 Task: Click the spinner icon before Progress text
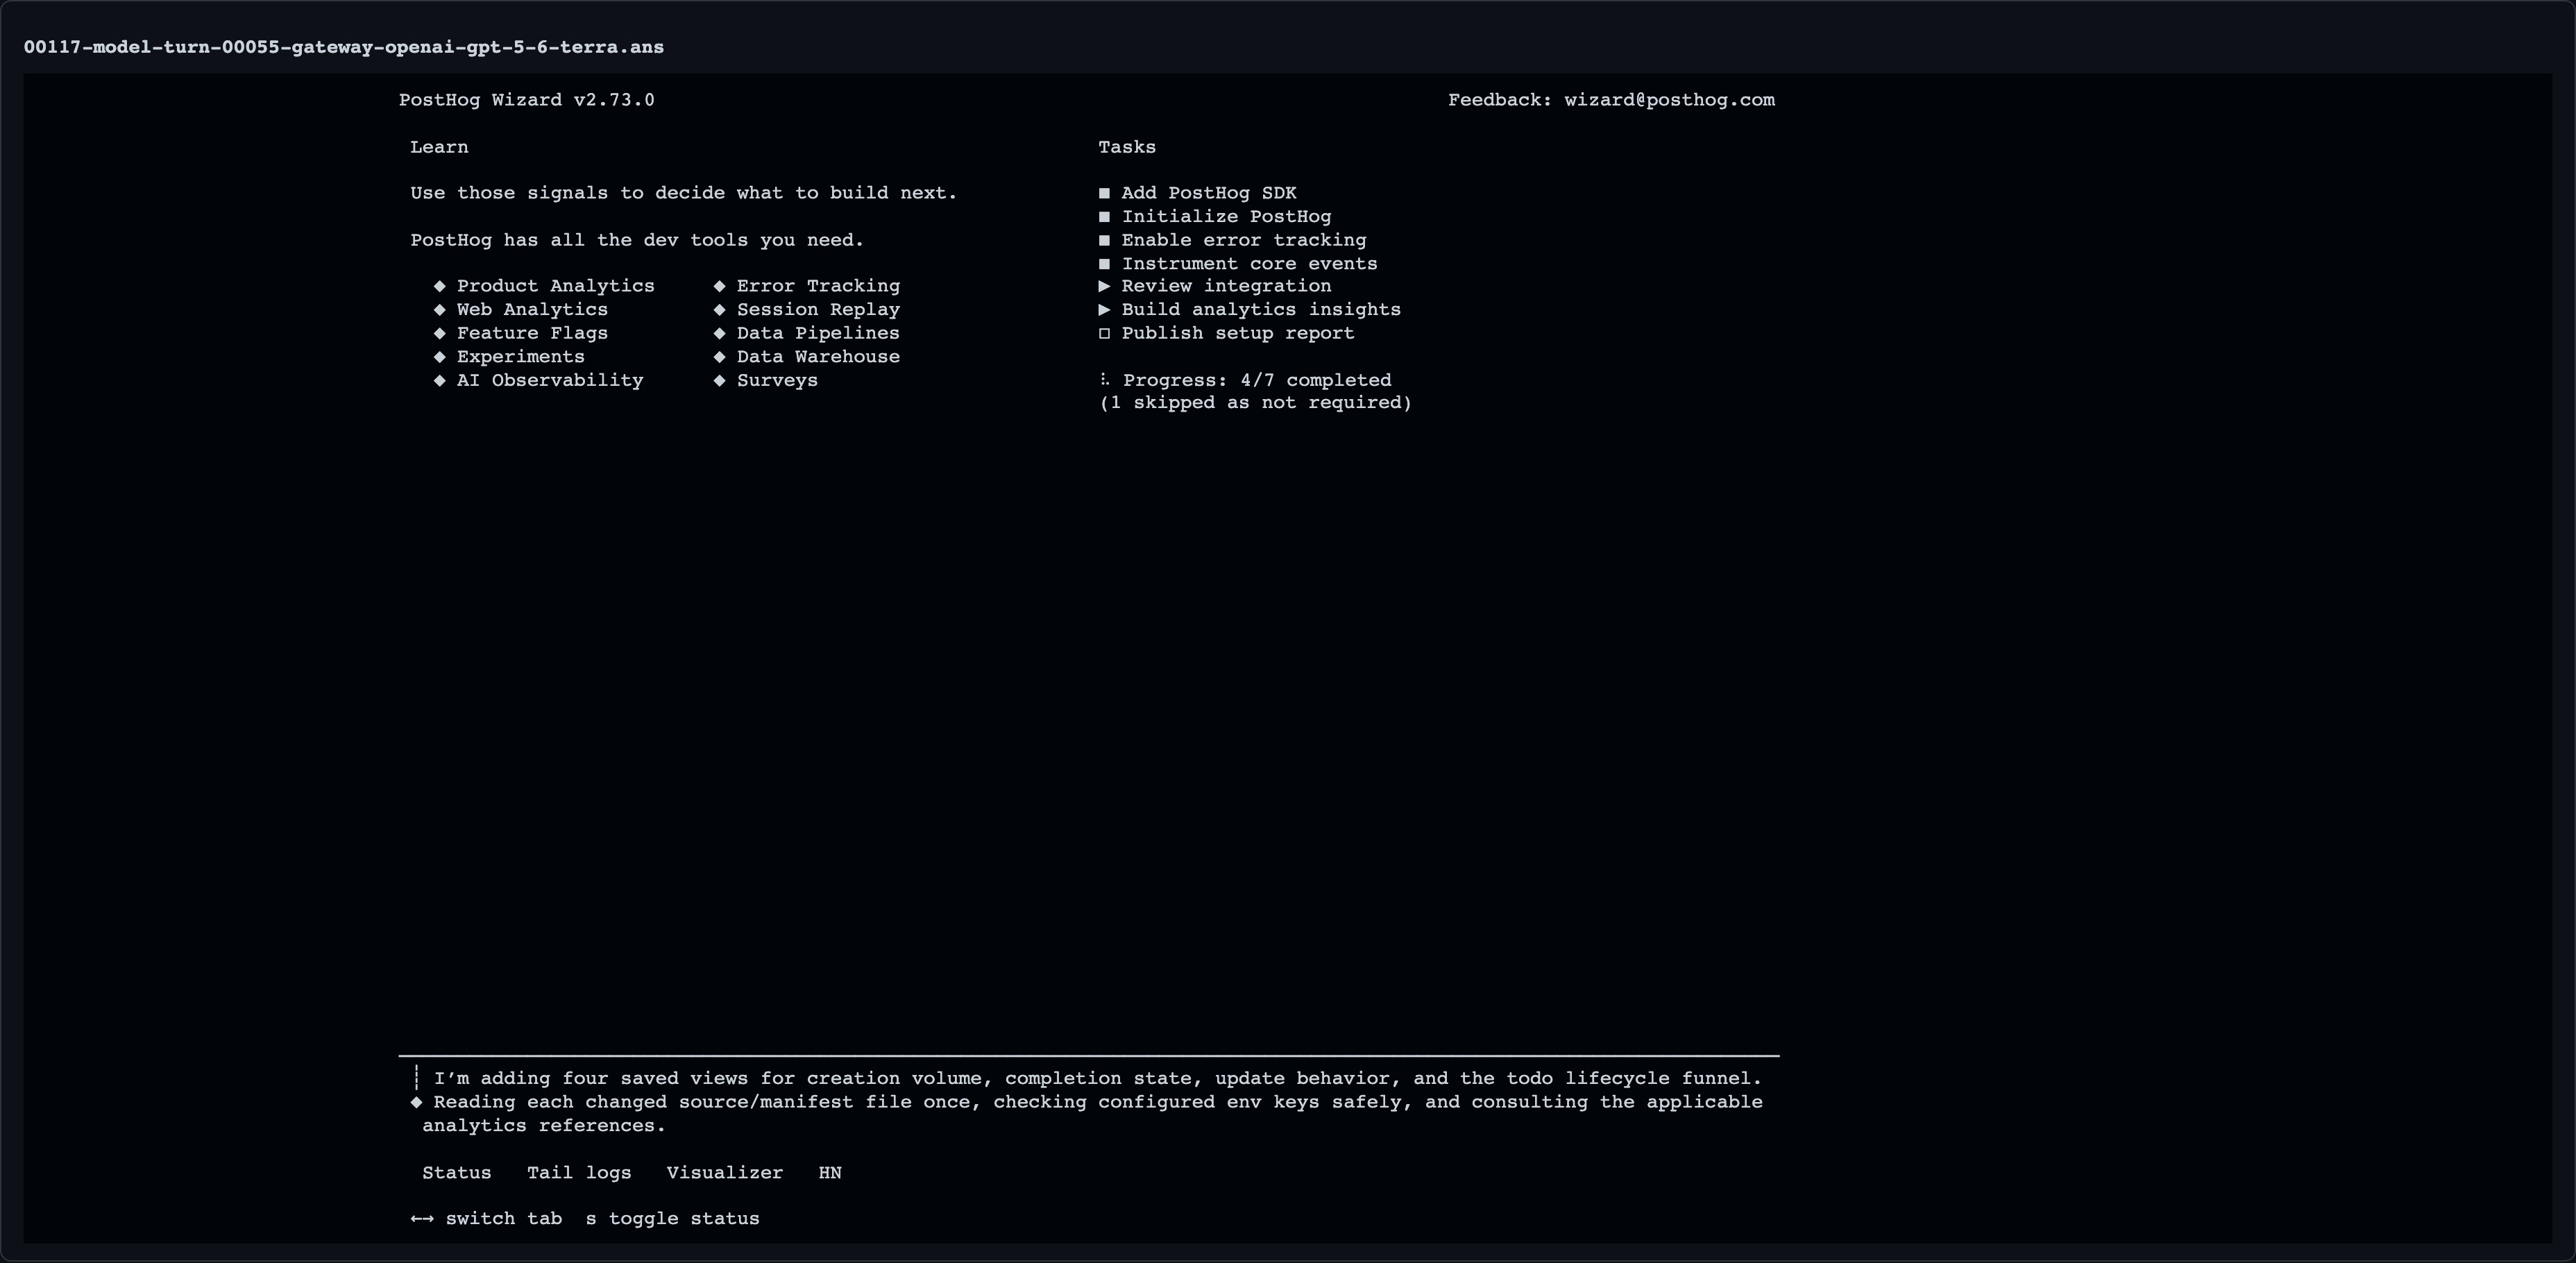[x=1104, y=380]
